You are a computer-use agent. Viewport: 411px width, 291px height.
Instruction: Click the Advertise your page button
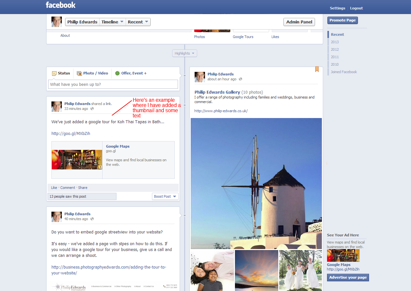coord(348,277)
